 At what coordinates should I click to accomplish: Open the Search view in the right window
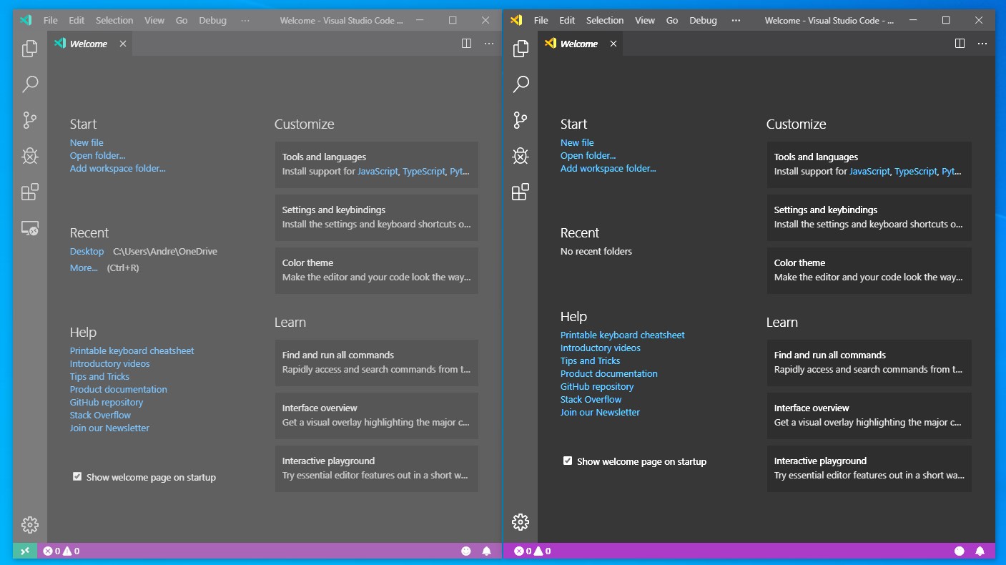click(x=521, y=84)
